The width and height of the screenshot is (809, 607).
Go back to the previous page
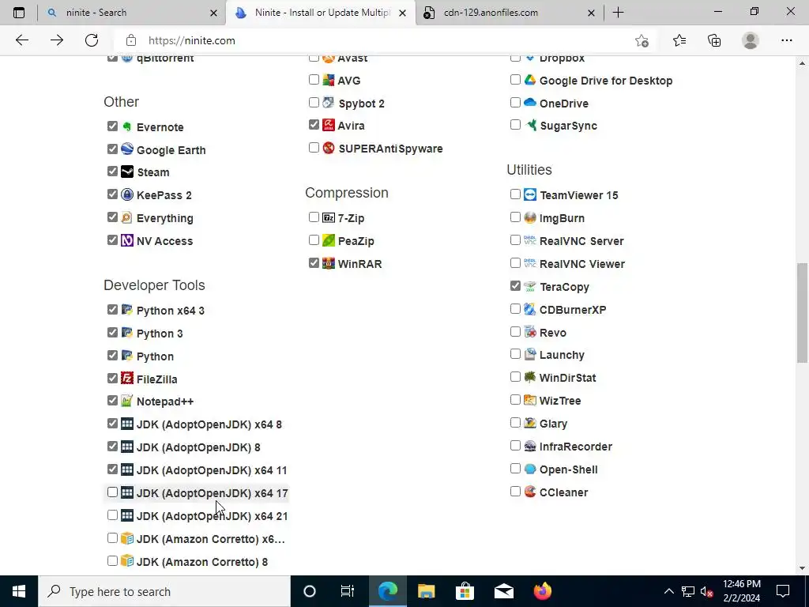pos(21,40)
